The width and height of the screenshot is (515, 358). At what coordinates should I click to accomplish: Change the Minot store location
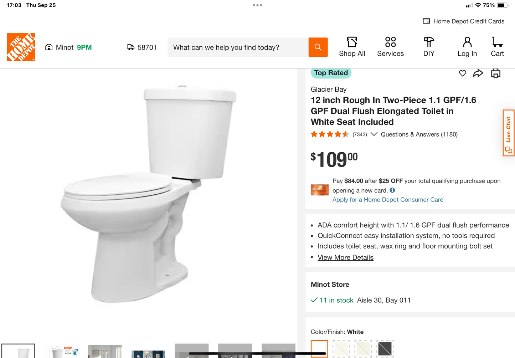point(68,47)
